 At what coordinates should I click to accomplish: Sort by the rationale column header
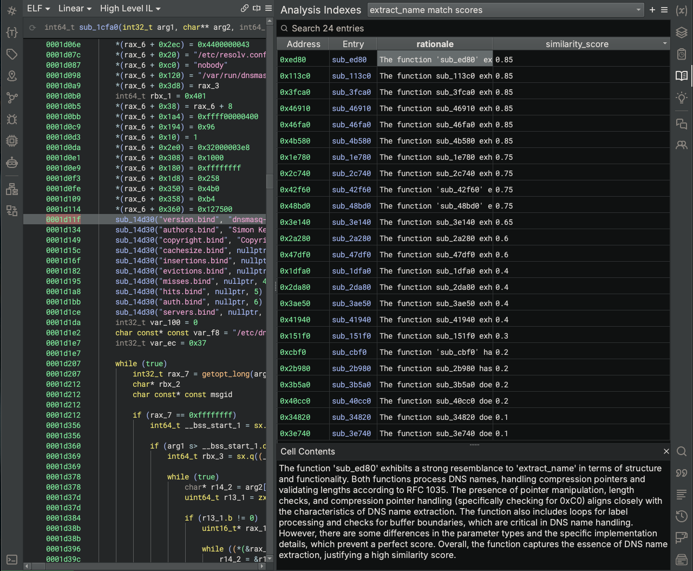[x=435, y=44]
